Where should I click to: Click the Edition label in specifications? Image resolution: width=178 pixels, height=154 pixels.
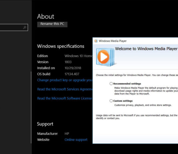tap(42, 56)
